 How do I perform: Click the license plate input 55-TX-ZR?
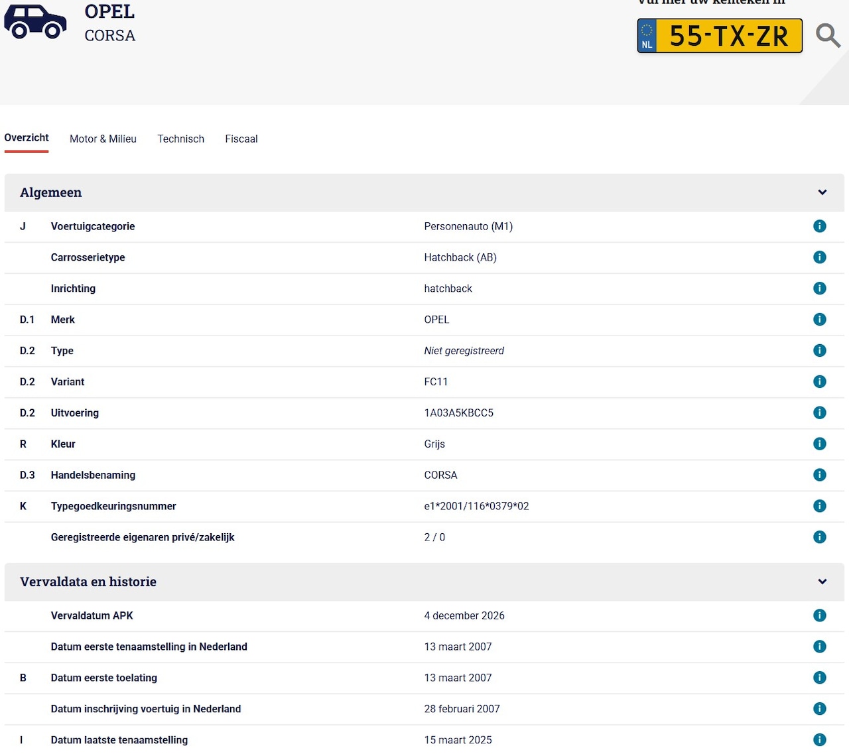pyautogui.click(x=720, y=36)
